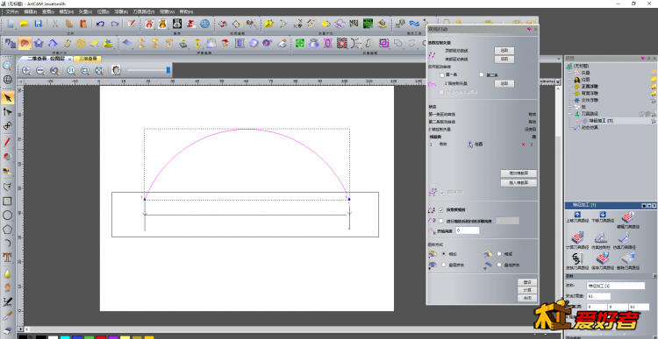The image size is (658, 339).
Task: Click the zoom out magnifier icon
Action: point(40,70)
